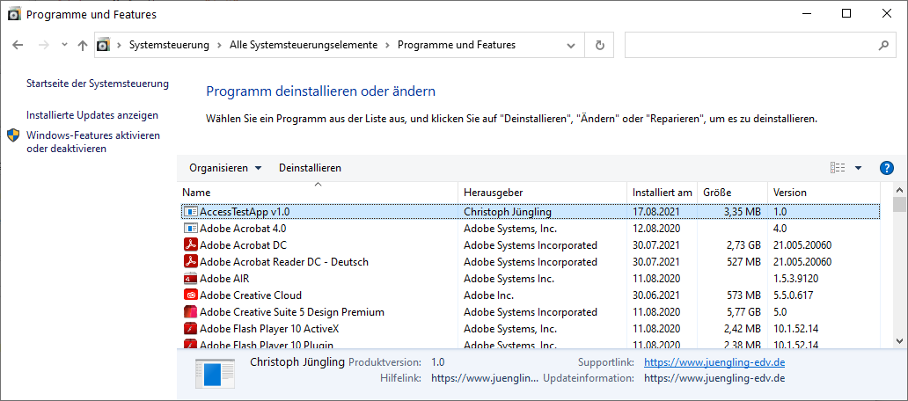
Task: Click the Programm deinstallieren oder ändern heading
Action: coord(321,91)
